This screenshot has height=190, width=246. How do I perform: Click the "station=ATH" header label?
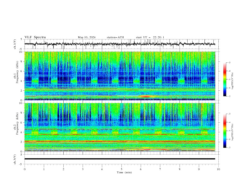click(x=115, y=37)
